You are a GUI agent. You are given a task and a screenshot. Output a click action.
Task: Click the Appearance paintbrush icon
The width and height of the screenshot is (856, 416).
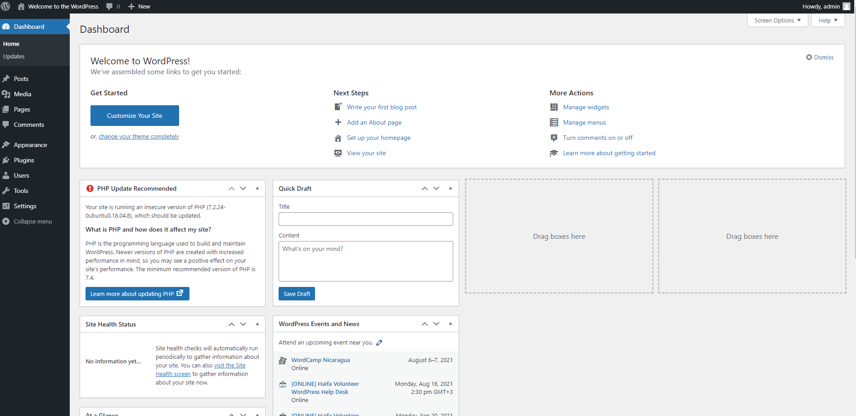(x=6, y=145)
